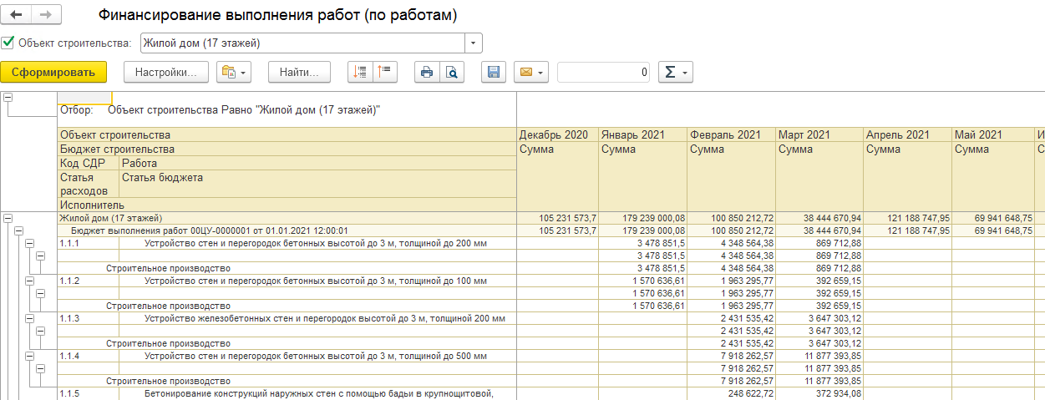
Task: Collapse row 1.1.4 tree node
Action: click(29, 356)
